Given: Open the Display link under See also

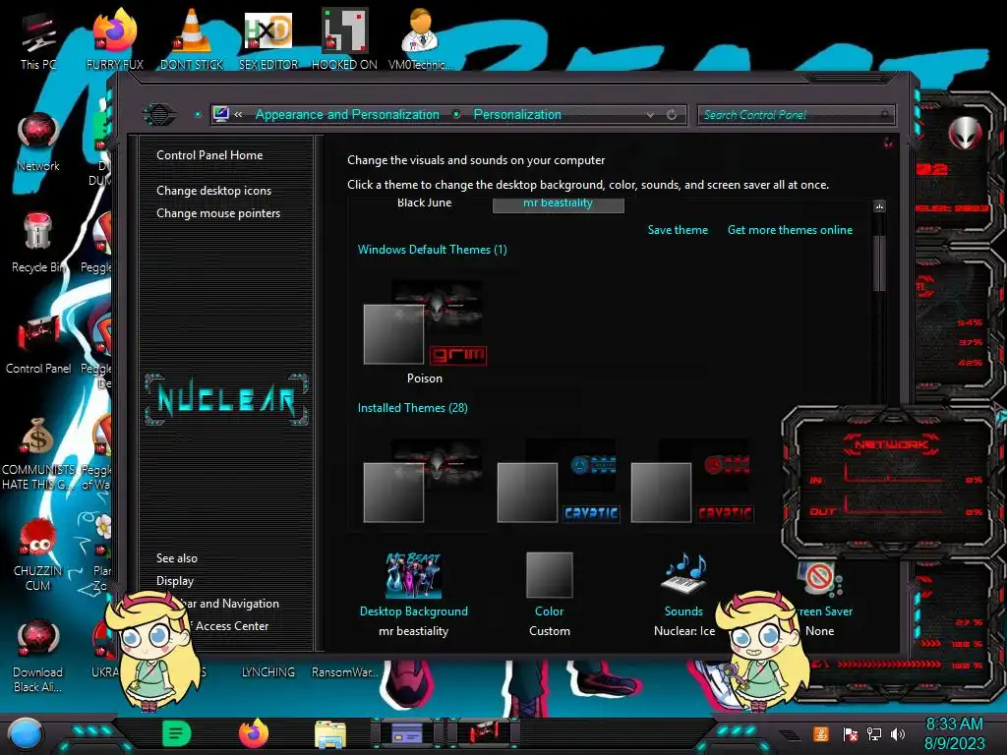Looking at the screenshot, I should pyautogui.click(x=175, y=581).
